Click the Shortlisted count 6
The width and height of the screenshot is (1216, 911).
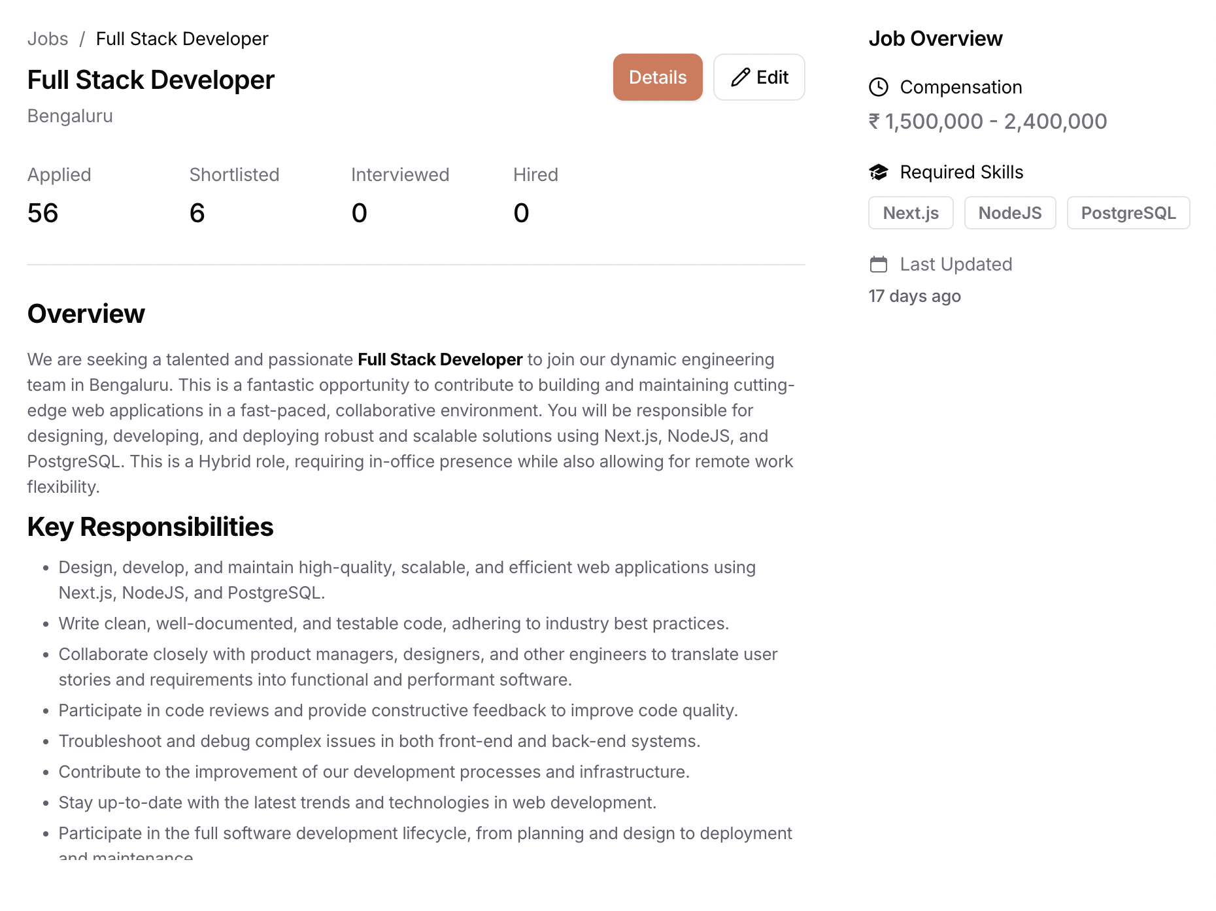(x=197, y=213)
